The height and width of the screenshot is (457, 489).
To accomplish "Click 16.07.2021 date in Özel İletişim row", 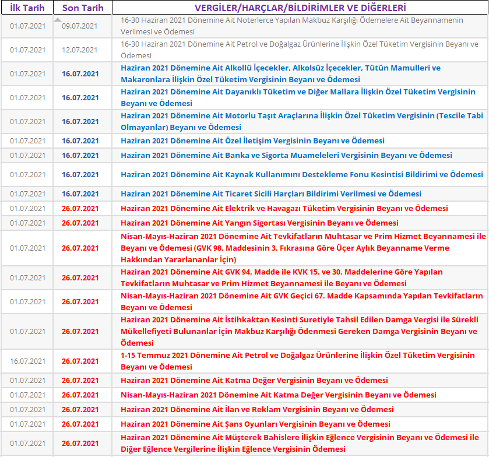I will [x=80, y=141].
